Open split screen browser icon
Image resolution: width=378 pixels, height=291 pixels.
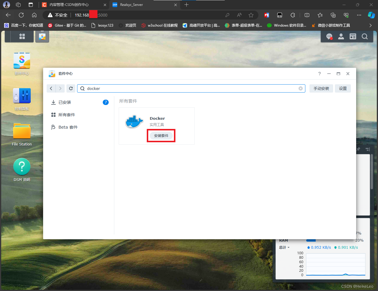307,15
